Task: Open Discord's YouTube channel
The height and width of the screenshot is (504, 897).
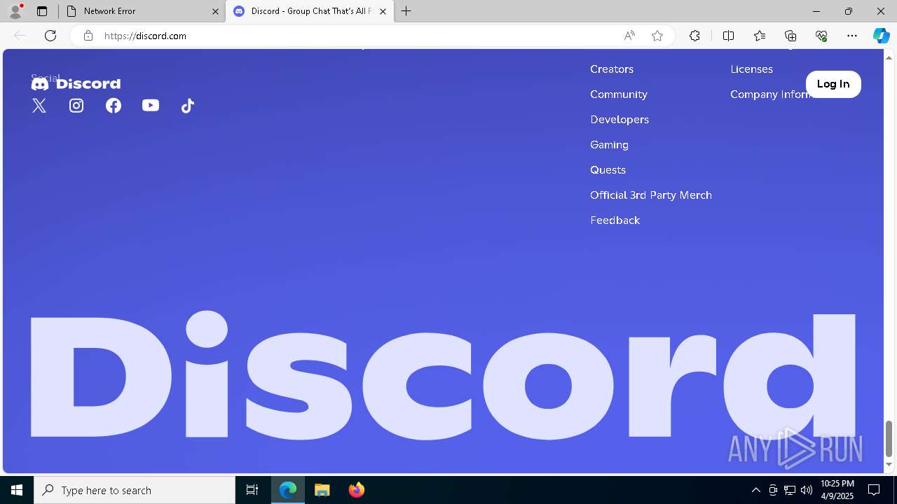Action: coord(151,106)
